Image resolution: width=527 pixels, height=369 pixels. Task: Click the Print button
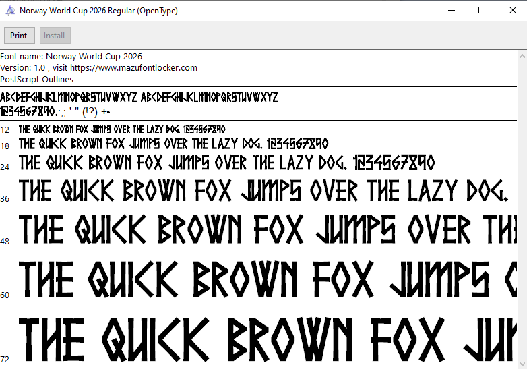click(x=19, y=36)
